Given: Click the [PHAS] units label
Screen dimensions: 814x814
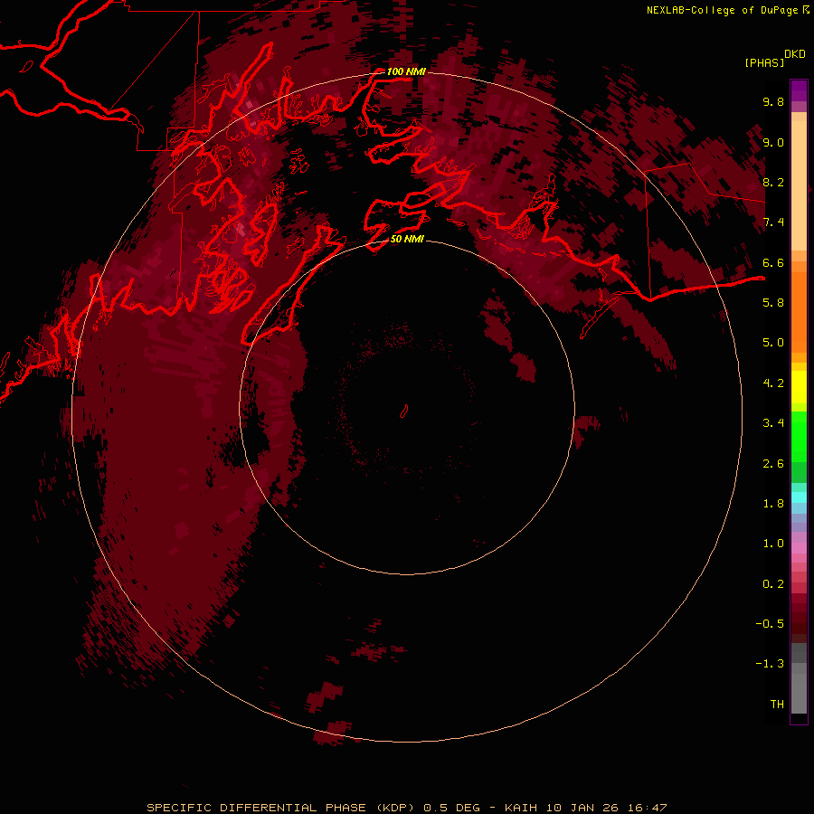Looking at the screenshot, I should pyautogui.click(x=764, y=63).
